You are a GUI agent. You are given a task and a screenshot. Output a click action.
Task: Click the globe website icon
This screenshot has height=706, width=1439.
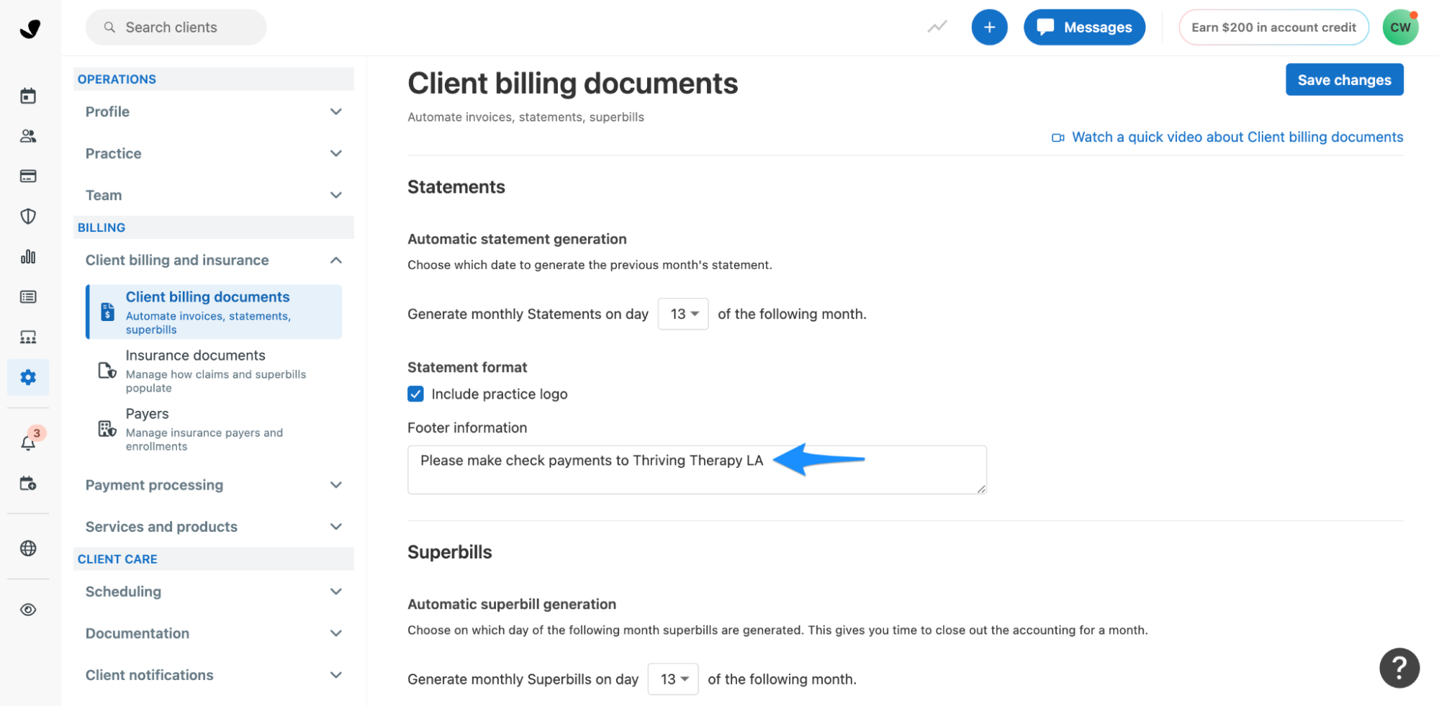pos(28,548)
